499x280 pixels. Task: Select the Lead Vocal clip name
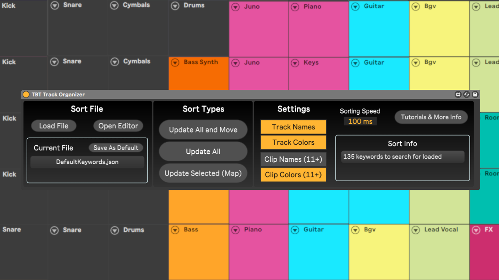pos(441,230)
